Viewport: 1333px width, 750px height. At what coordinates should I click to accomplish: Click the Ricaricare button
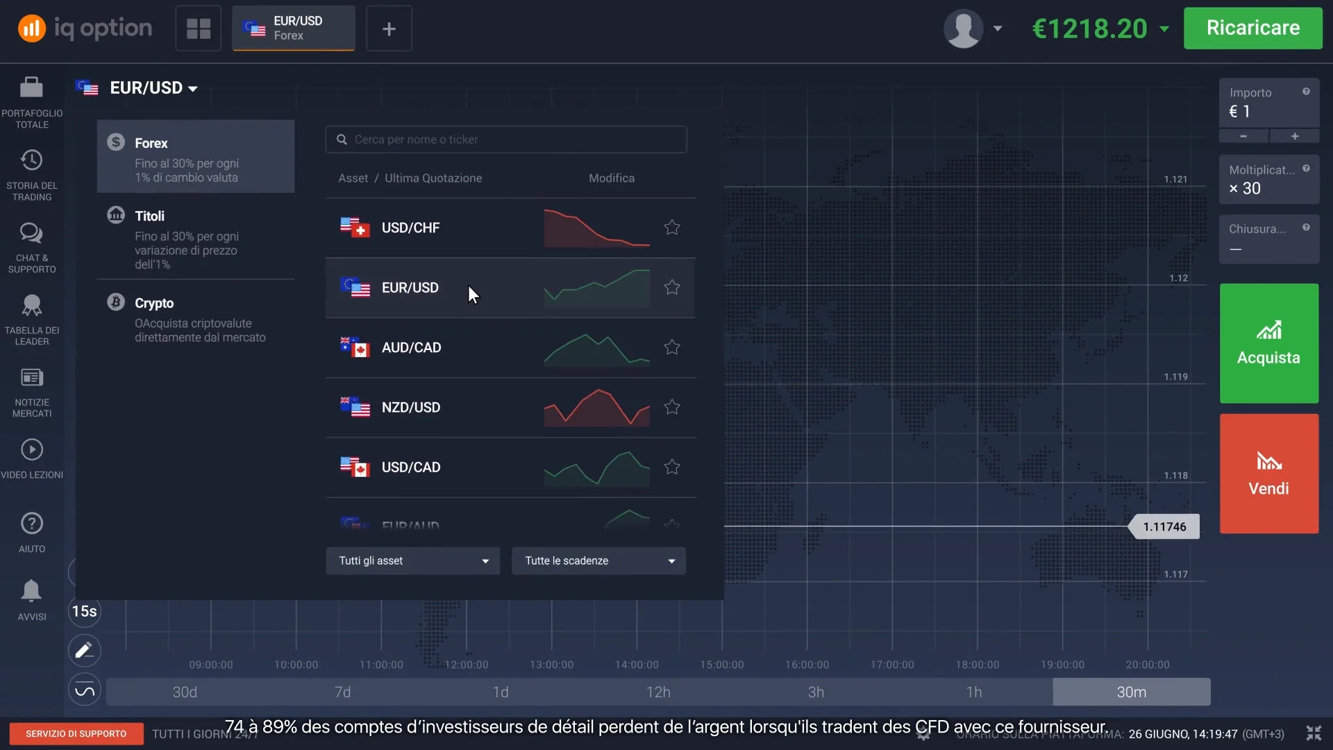pos(1253,28)
